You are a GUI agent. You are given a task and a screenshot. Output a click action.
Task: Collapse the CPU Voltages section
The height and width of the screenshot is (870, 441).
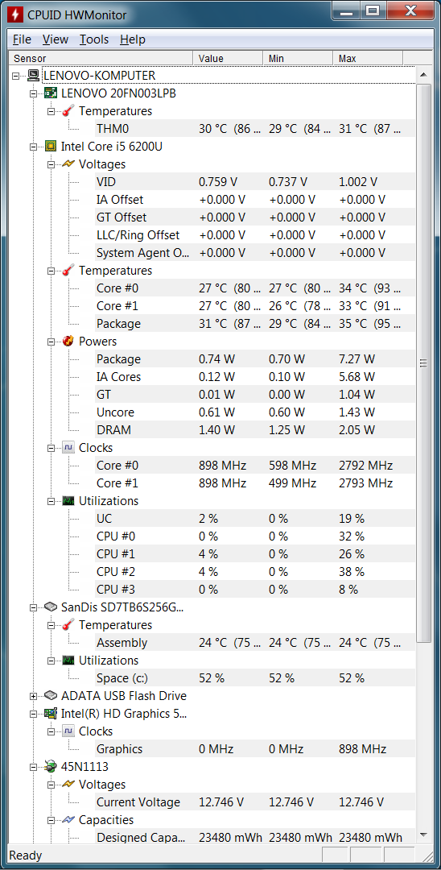pyautogui.click(x=51, y=165)
